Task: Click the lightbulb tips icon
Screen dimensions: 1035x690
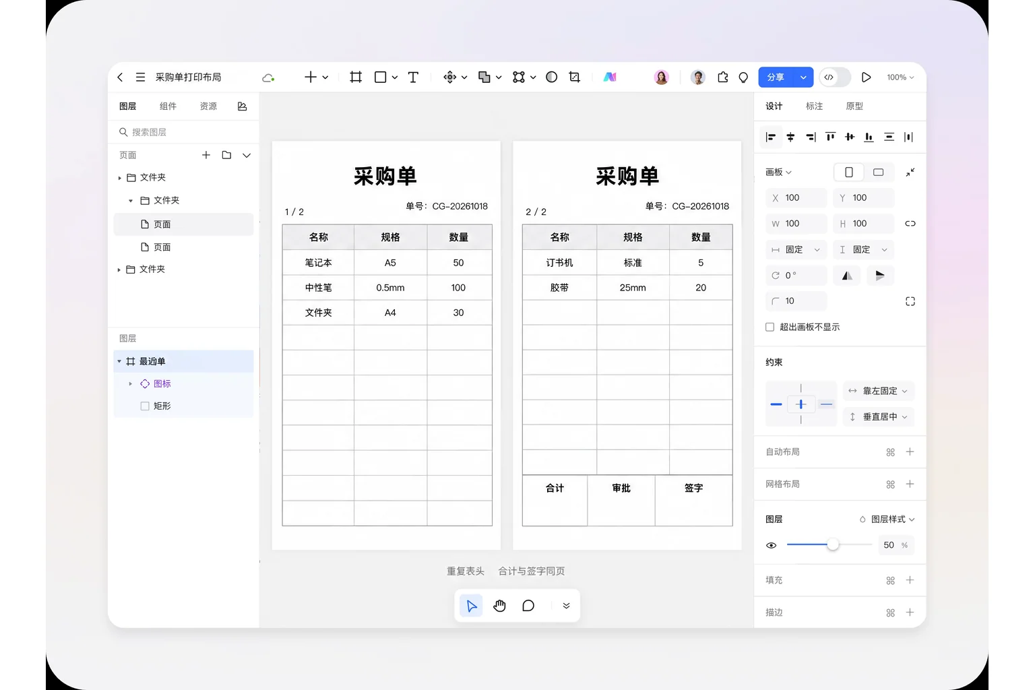Action: (743, 77)
